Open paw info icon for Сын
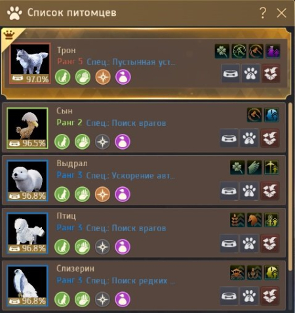Image resolution: width=295 pixels, height=313 pixels. [249, 138]
